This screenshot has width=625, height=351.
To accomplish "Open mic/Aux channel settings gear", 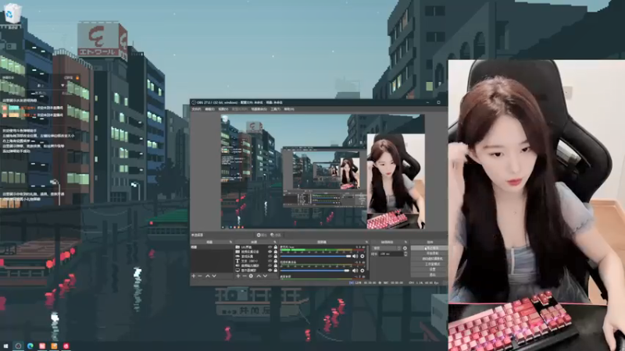I will (x=362, y=257).
